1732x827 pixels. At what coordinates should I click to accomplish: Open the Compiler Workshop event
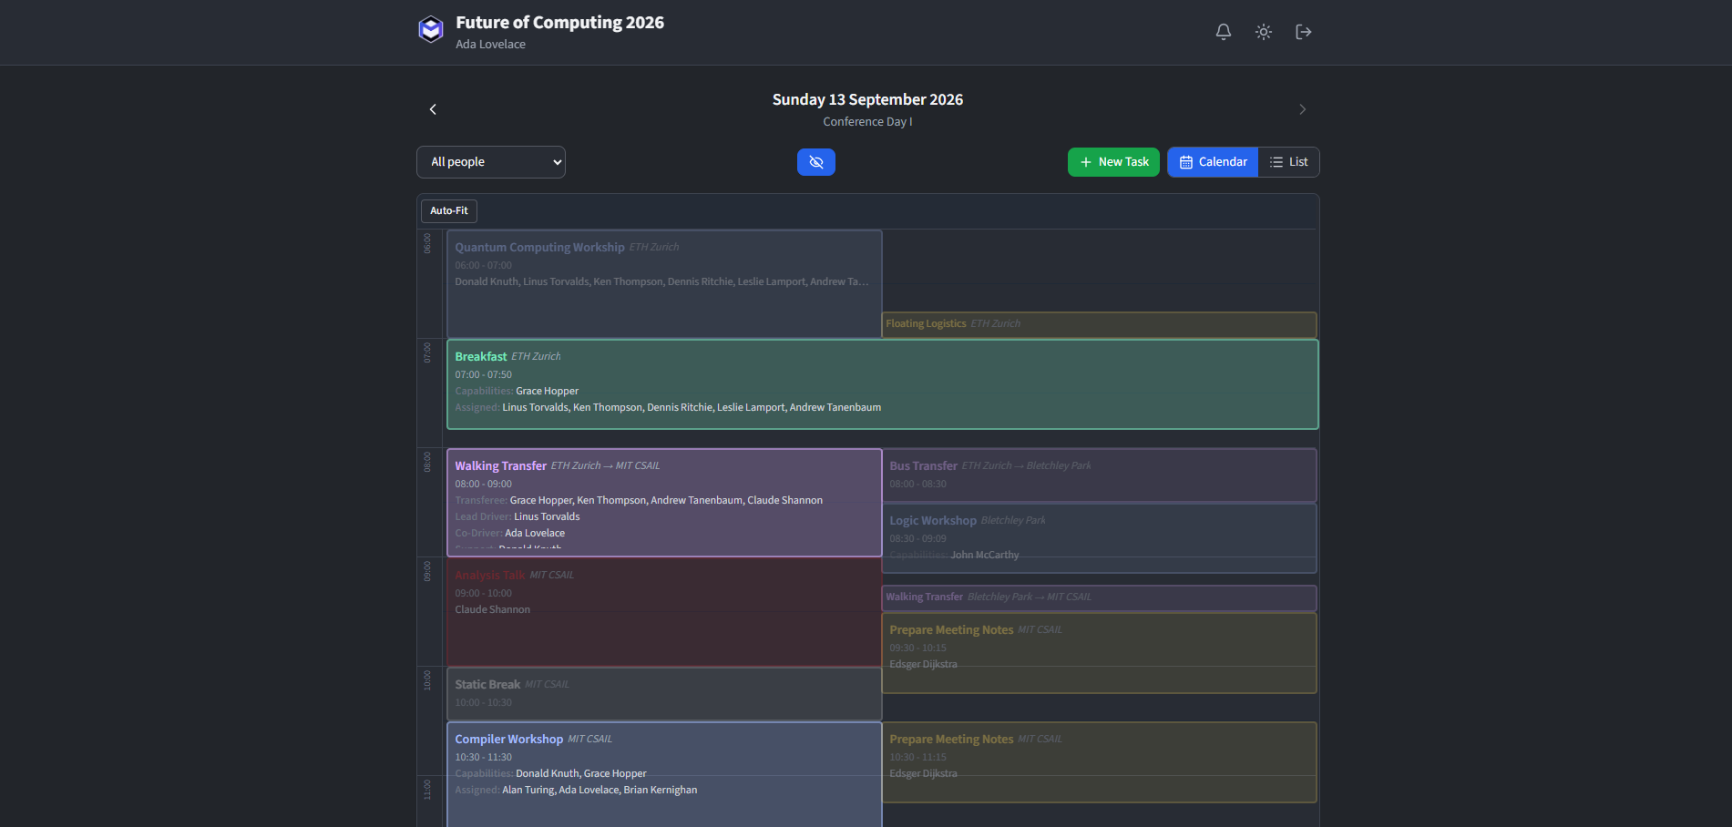point(664,774)
